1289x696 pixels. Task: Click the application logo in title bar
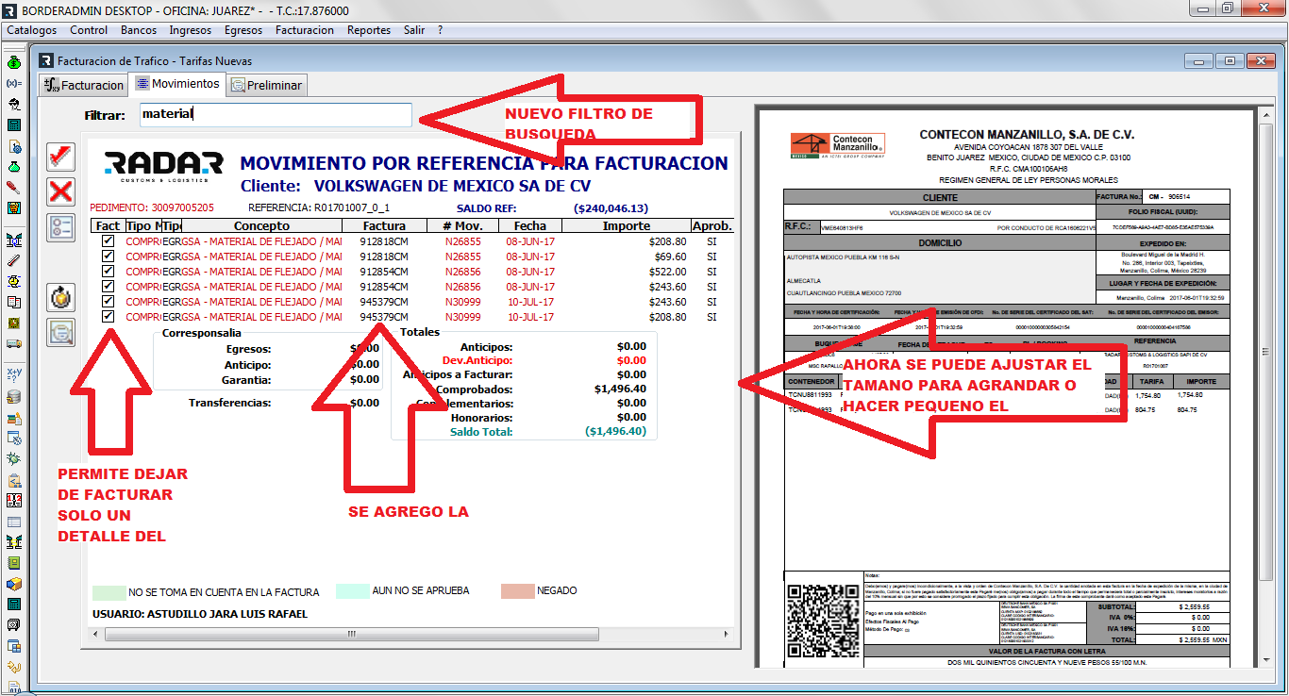point(10,9)
